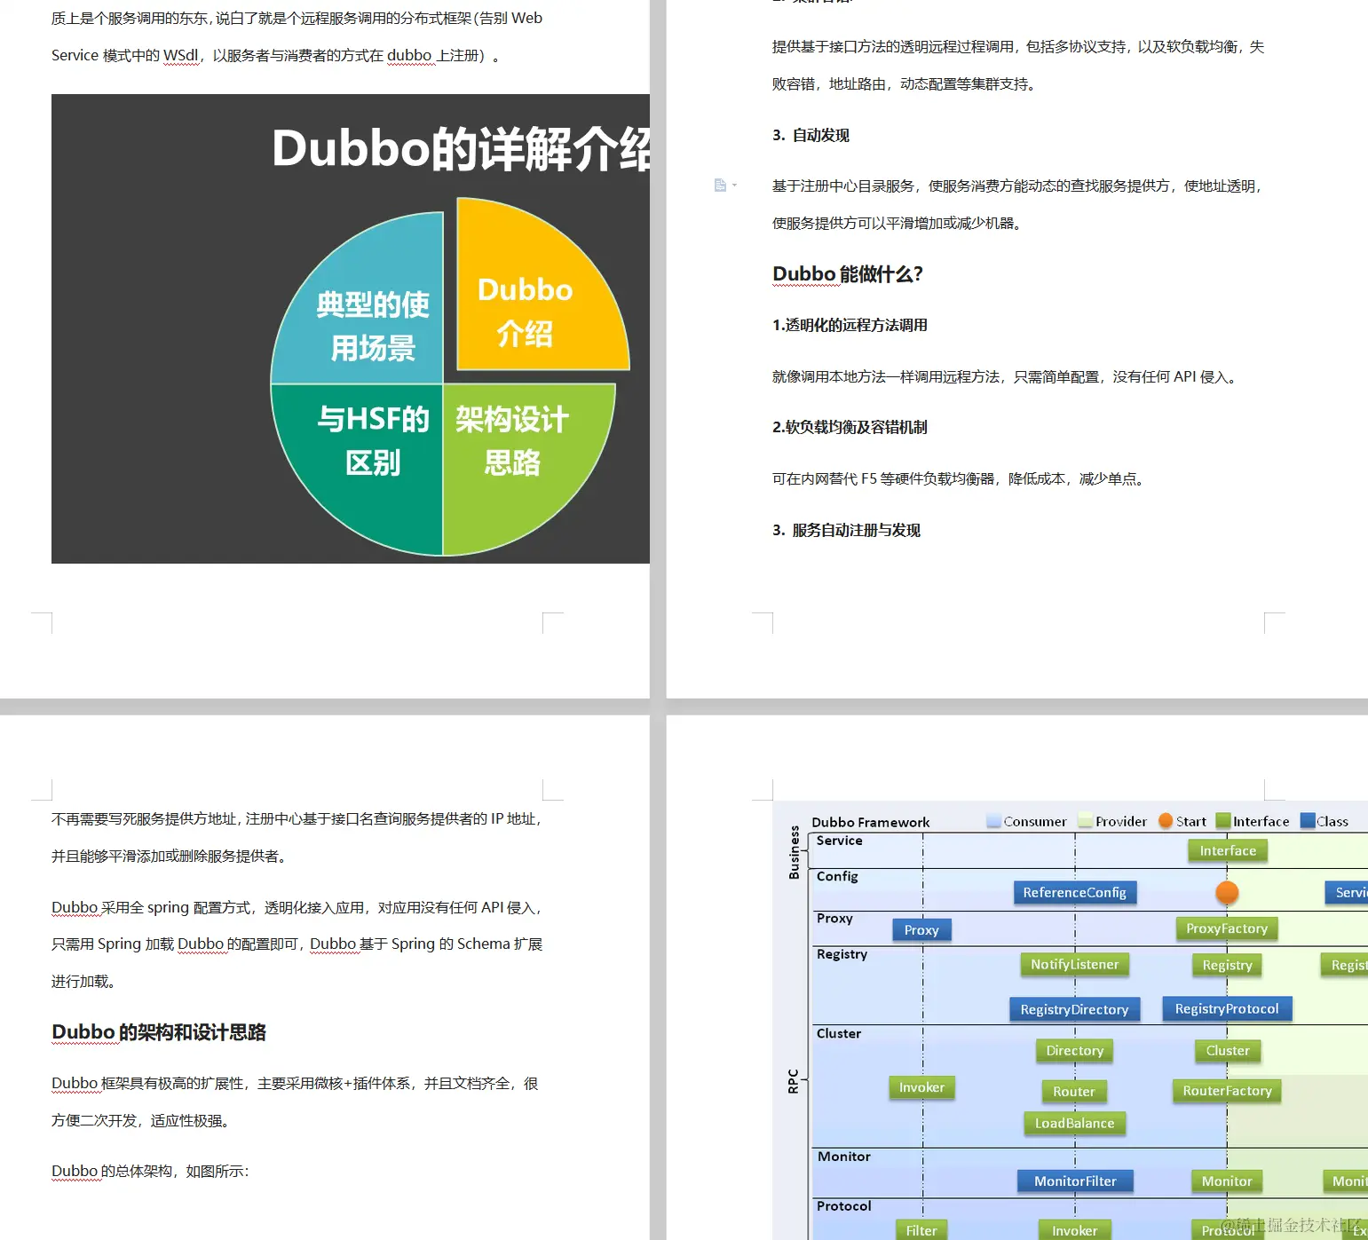Select the green Router box
Screen dimensions: 1368x1240
tap(1074, 1091)
